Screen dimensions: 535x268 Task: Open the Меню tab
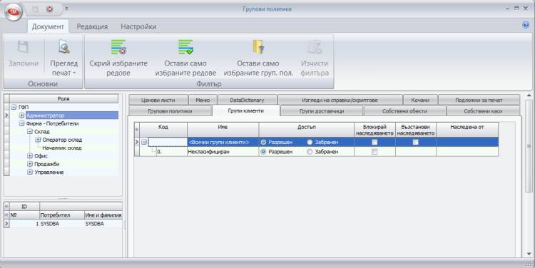pos(203,100)
